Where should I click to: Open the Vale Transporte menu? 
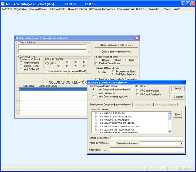pyautogui.click(x=57, y=9)
